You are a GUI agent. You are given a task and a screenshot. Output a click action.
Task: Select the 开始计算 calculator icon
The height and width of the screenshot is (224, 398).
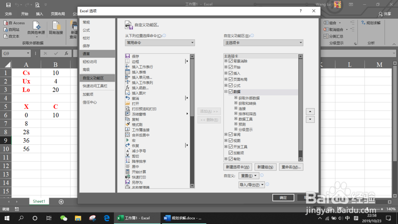[x=128, y=172]
